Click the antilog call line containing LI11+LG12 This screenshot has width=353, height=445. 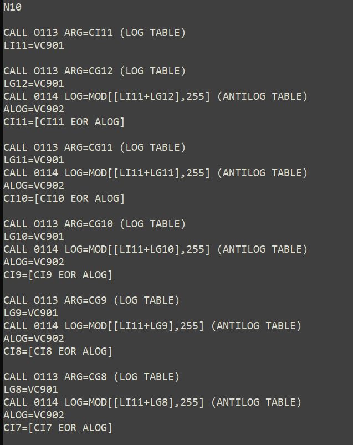(155, 96)
